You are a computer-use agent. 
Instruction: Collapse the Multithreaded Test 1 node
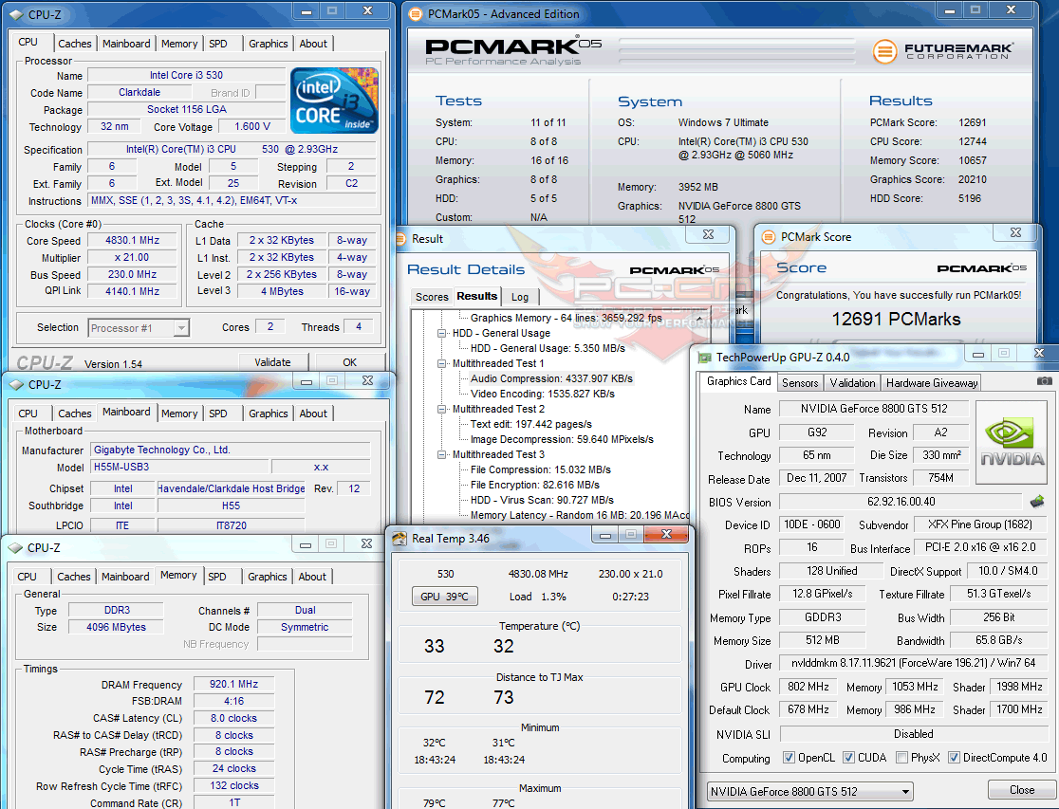tap(441, 363)
